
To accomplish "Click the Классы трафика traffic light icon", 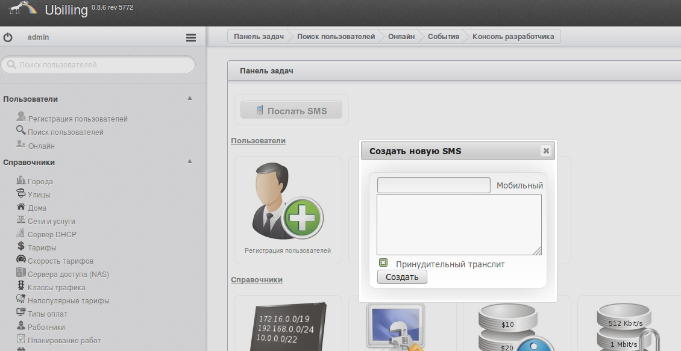I will pos(21,285).
